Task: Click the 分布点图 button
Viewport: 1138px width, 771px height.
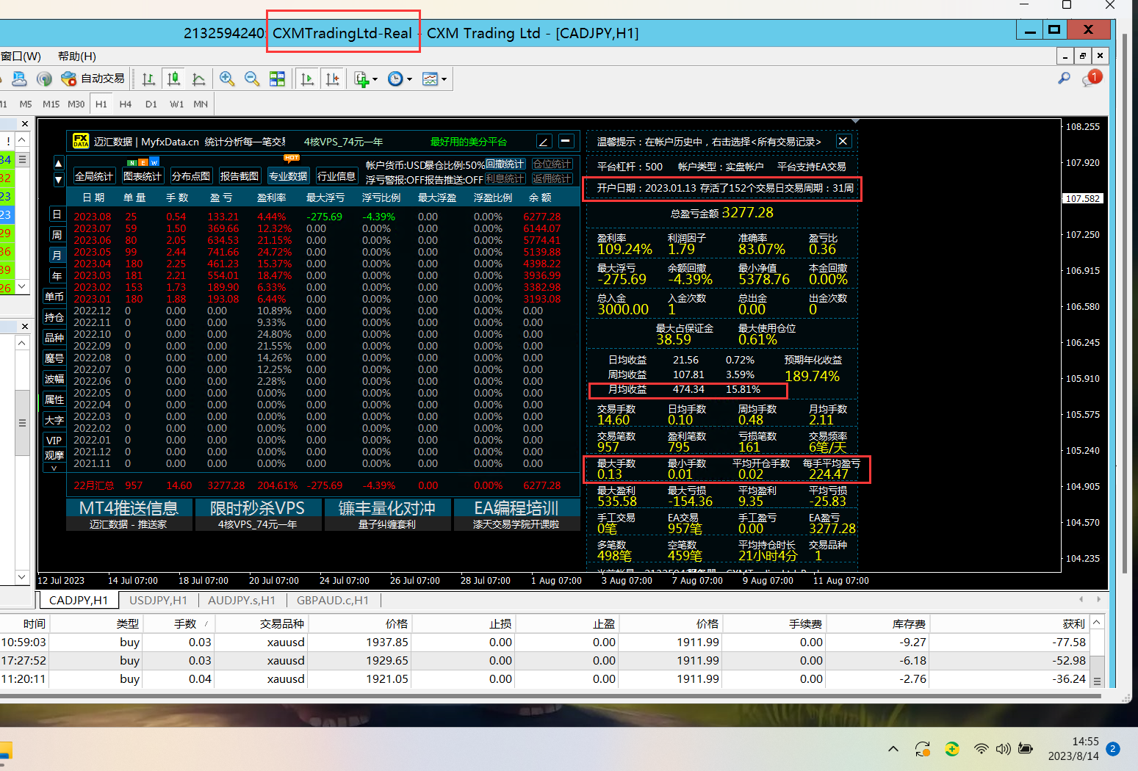Action: click(x=191, y=176)
